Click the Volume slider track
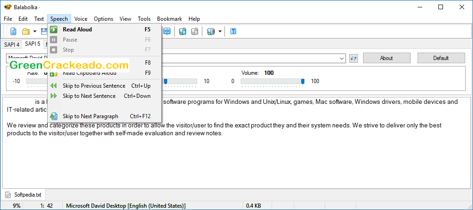473x210 pixels. point(272,81)
